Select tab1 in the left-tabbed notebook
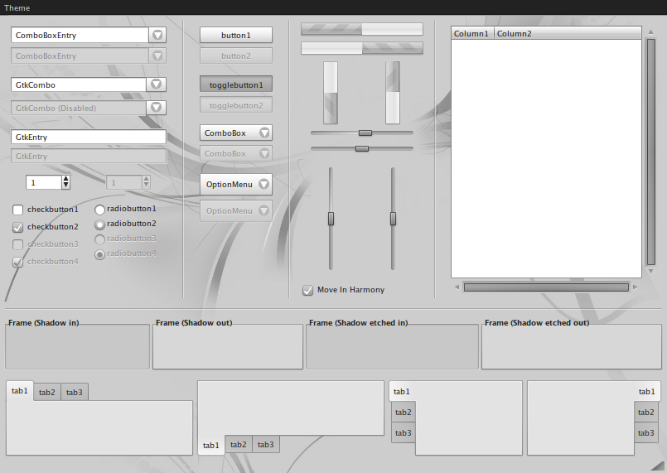 click(x=402, y=391)
